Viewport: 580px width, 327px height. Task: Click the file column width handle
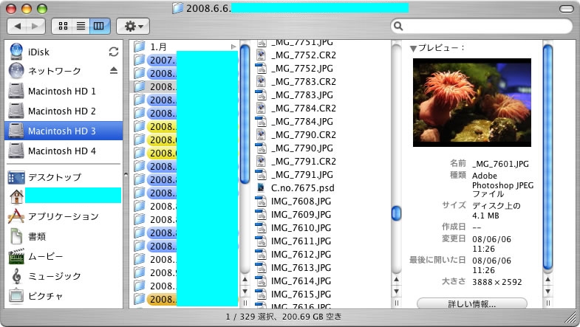click(x=396, y=303)
